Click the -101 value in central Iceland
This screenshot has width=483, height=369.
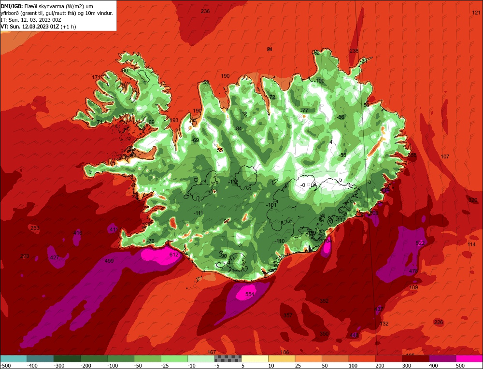[x=271, y=205]
